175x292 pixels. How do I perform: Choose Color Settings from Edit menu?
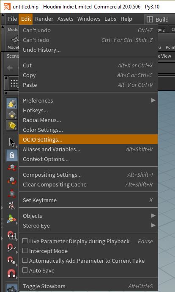(x=88, y=130)
